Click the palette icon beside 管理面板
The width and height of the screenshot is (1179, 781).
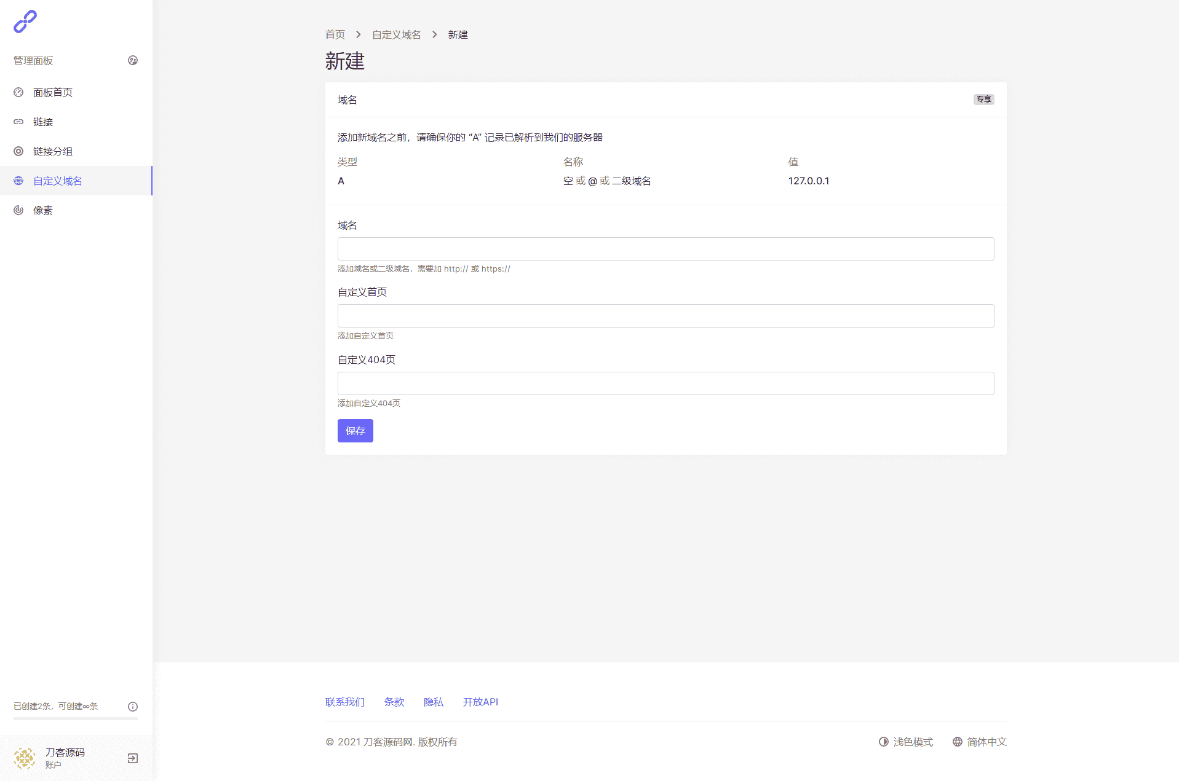133,60
